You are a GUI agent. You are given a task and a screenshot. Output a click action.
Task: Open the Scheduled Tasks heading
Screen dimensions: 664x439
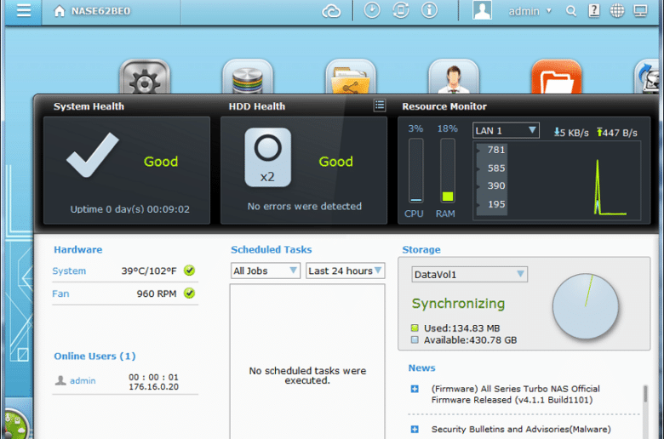coord(271,250)
